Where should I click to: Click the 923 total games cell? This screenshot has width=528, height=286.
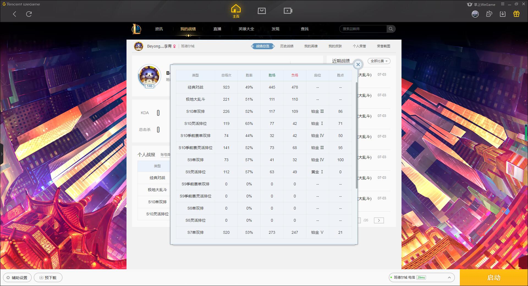click(x=226, y=87)
